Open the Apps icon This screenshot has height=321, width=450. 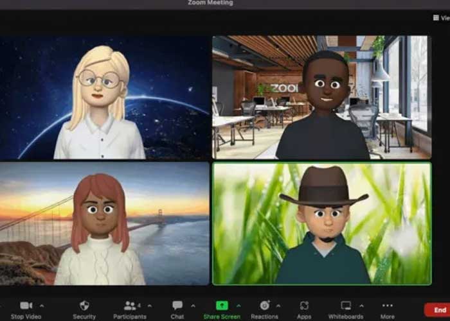304,306
